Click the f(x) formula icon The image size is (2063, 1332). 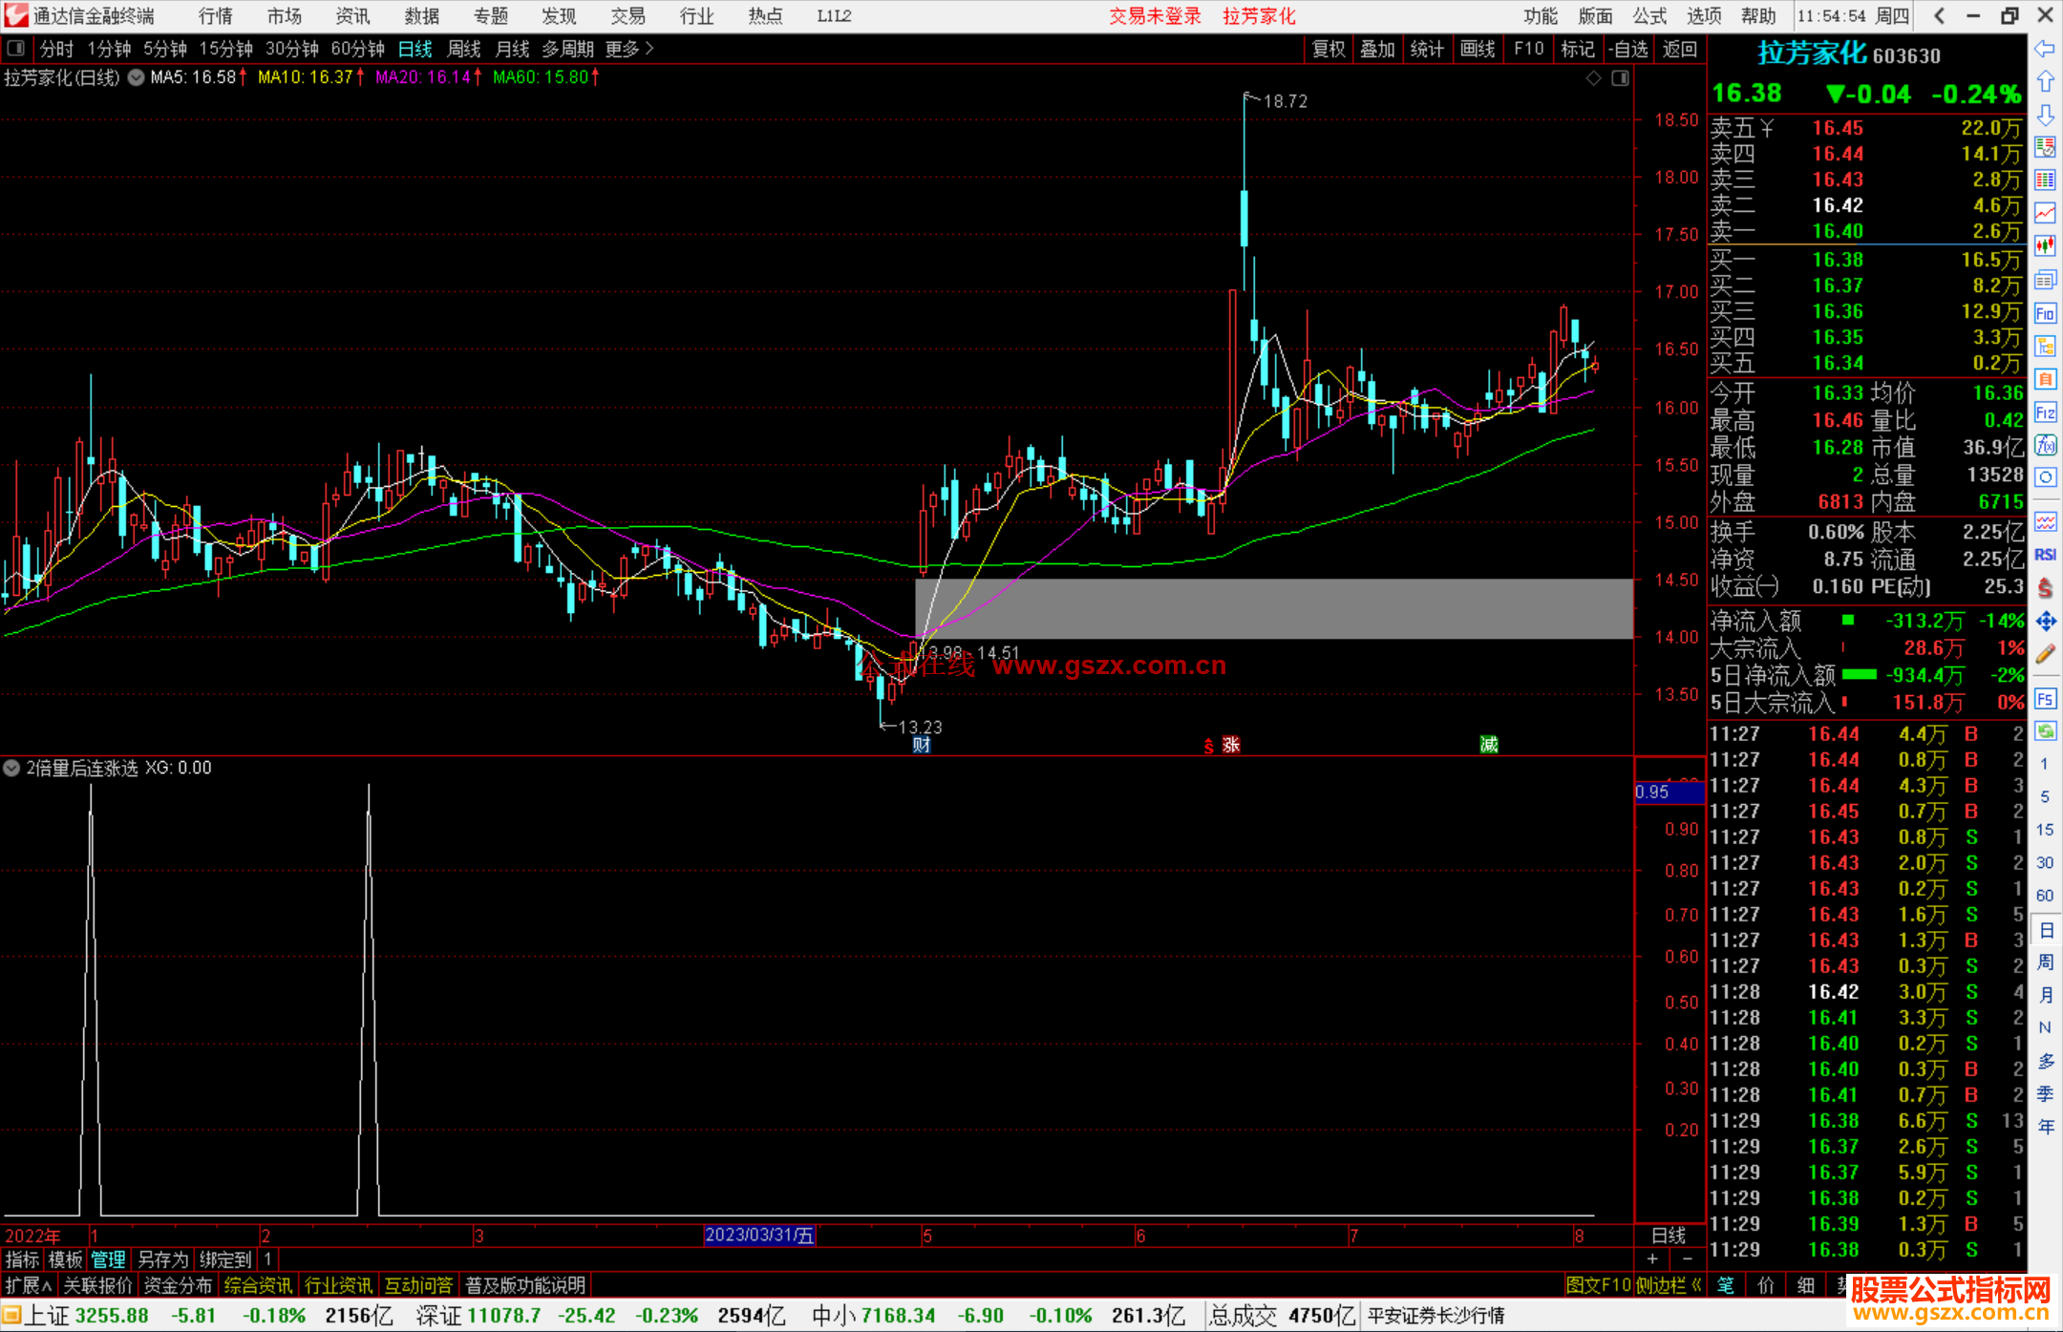coord(2045,445)
